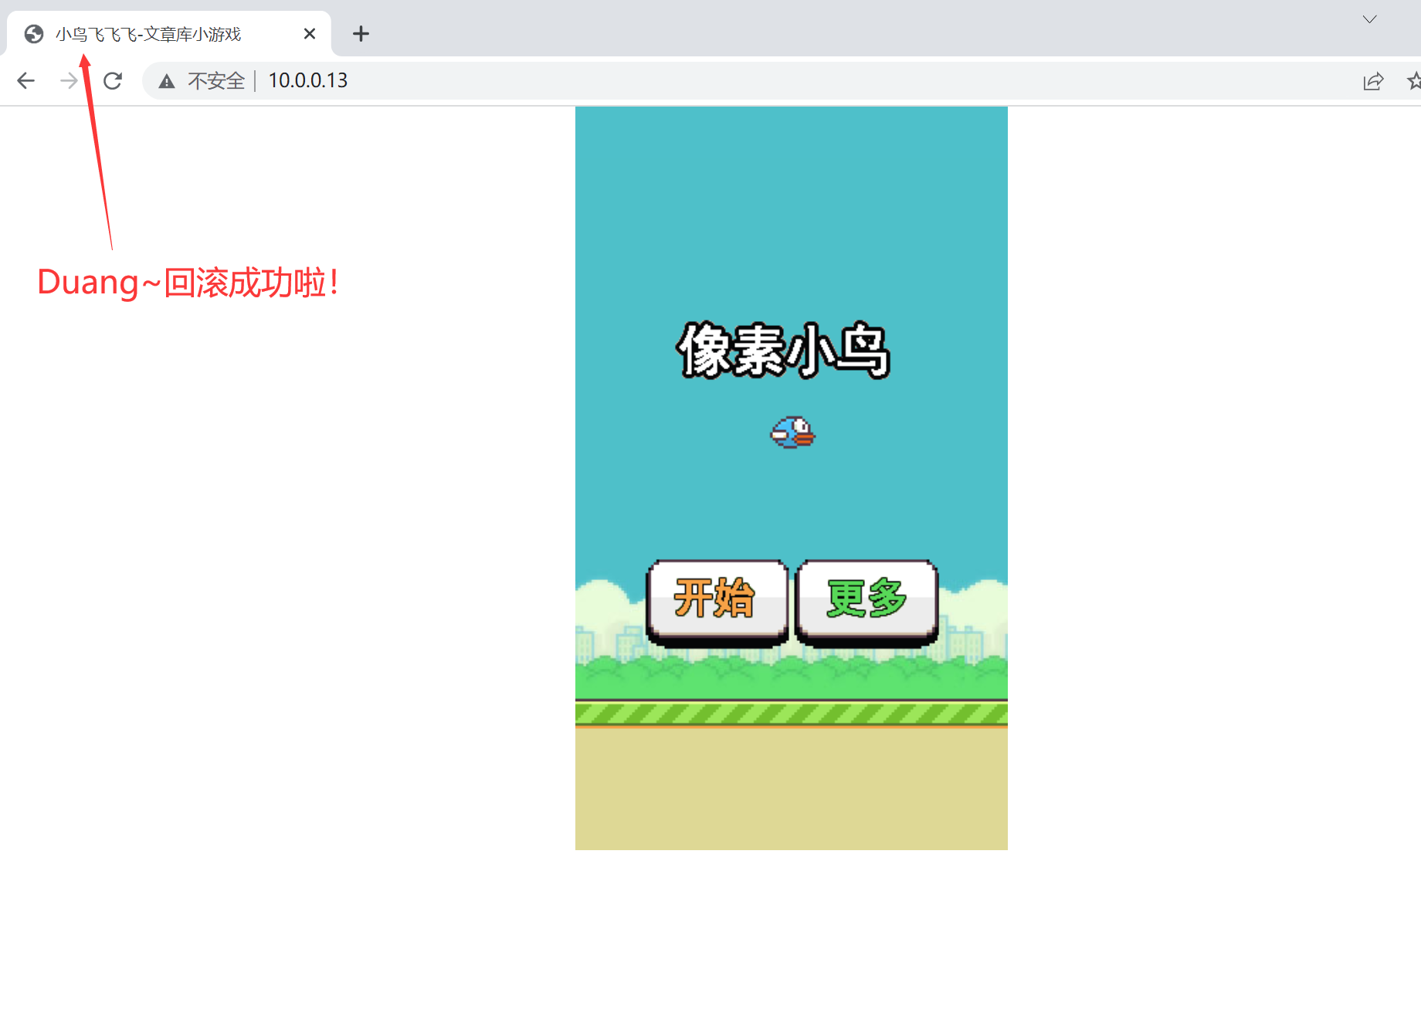Select the 小鸟飞飞飞-文章库小游戏 tab
The height and width of the screenshot is (1027, 1421).
coord(169,34)
